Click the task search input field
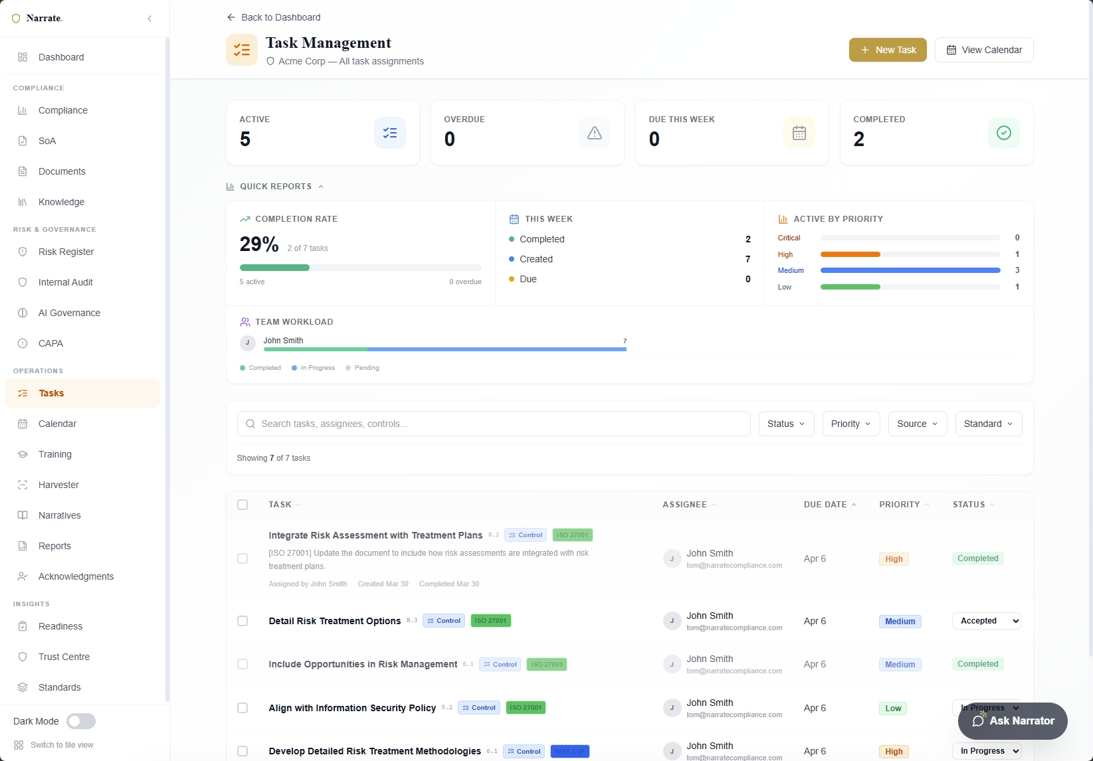 coord(493,424)
